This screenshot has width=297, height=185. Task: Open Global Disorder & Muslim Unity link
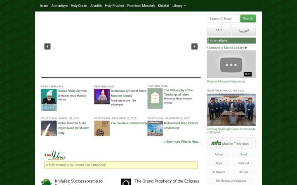point(73,128)
